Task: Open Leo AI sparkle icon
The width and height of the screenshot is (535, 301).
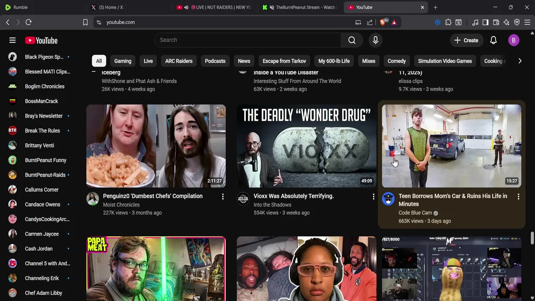Action: (507, 22)
